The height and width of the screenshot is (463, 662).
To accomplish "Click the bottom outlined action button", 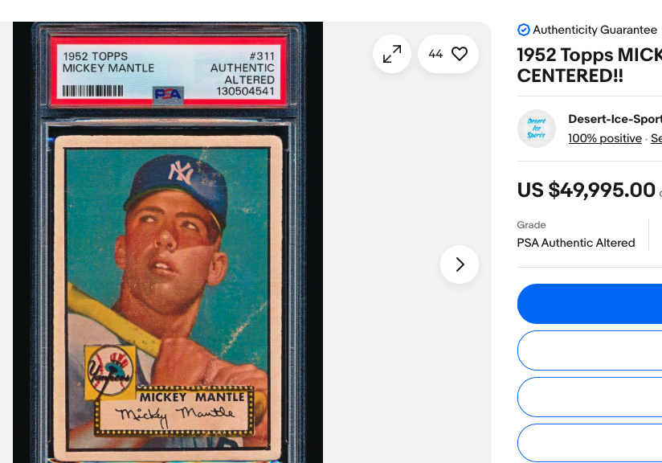I will coord(590,443).
